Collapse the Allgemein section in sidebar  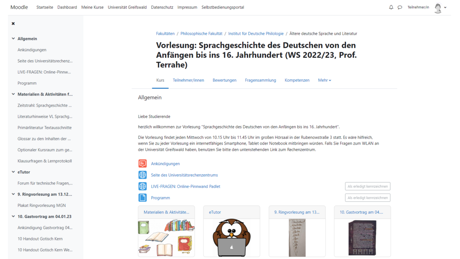tap(13, 39)
